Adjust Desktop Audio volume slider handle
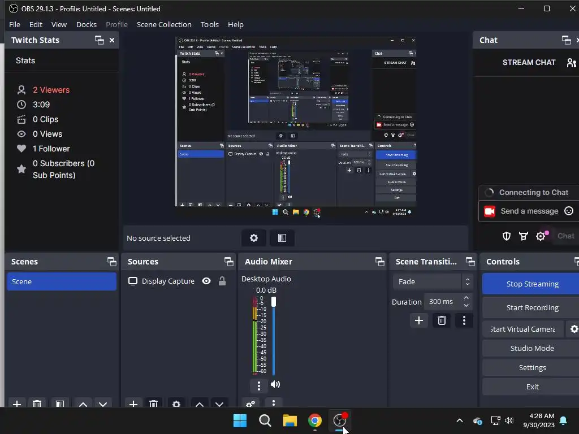 click(x=274, y=302)
